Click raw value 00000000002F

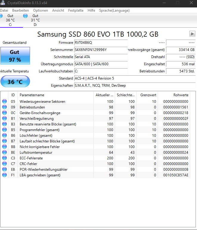click(176, 119)
